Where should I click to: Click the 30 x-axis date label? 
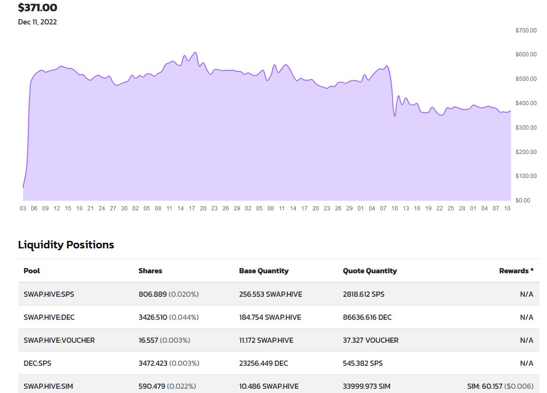click(x=124, y=208)
